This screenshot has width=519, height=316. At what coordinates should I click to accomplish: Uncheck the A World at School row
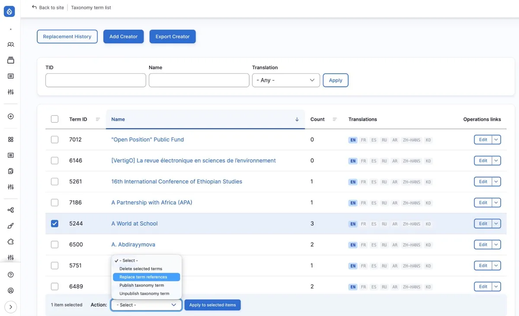click(x=54, y=223)
